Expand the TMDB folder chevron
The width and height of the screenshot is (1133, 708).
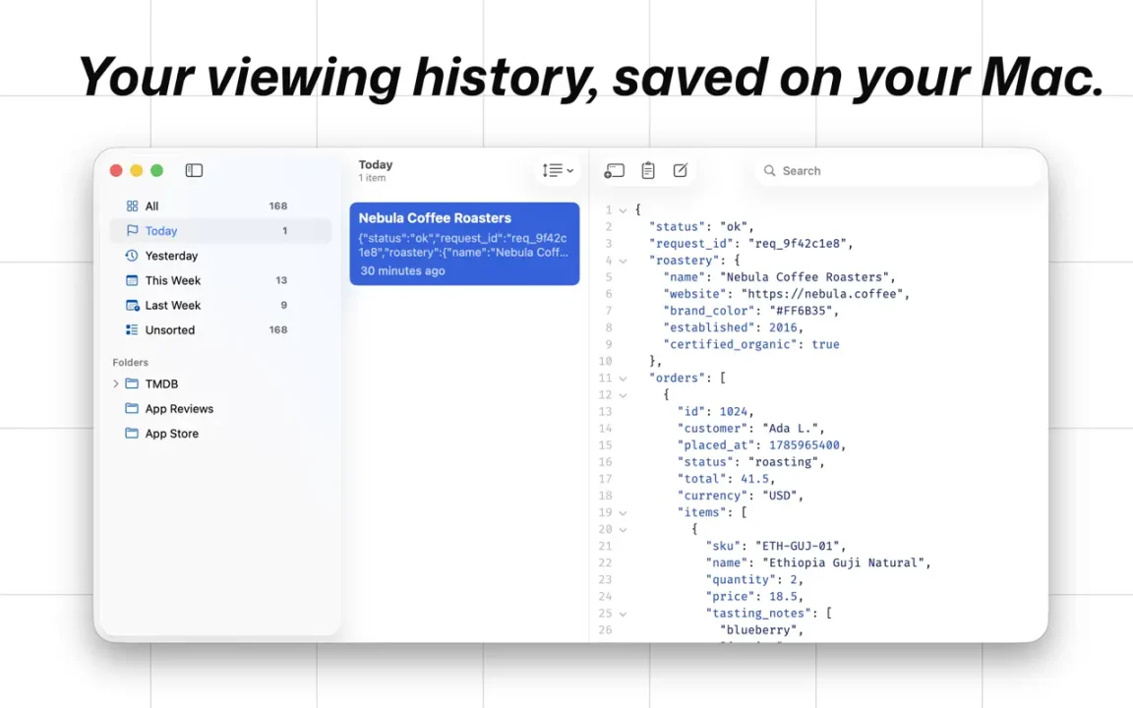tap(116, 383)
